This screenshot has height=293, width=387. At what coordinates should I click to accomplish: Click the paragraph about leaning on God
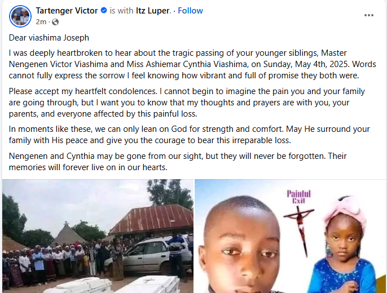(x=190, y=135)
